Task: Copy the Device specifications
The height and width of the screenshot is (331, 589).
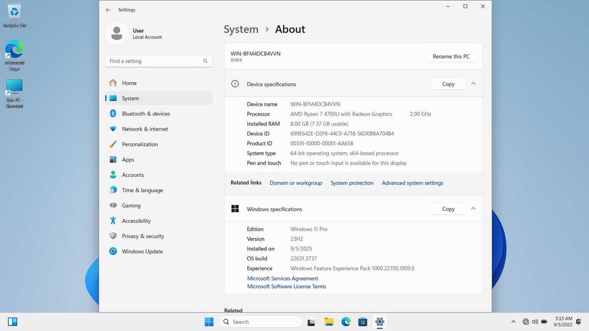Action: [x=448, y=84]
